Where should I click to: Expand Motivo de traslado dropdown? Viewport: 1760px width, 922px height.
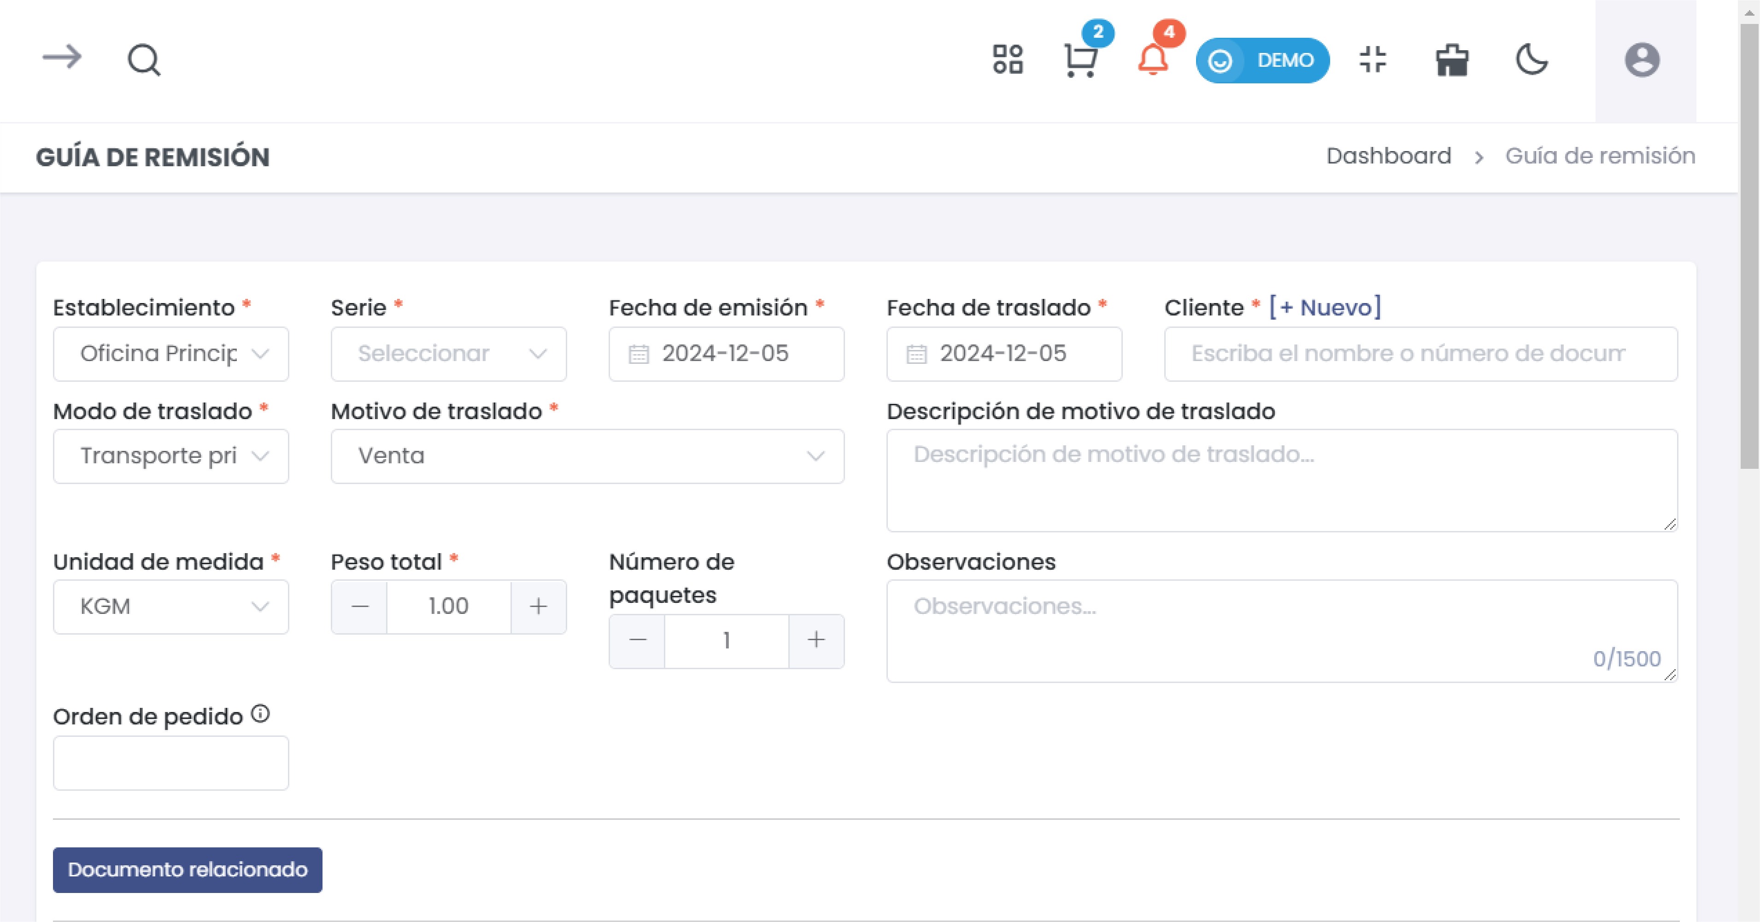point(587,456)
